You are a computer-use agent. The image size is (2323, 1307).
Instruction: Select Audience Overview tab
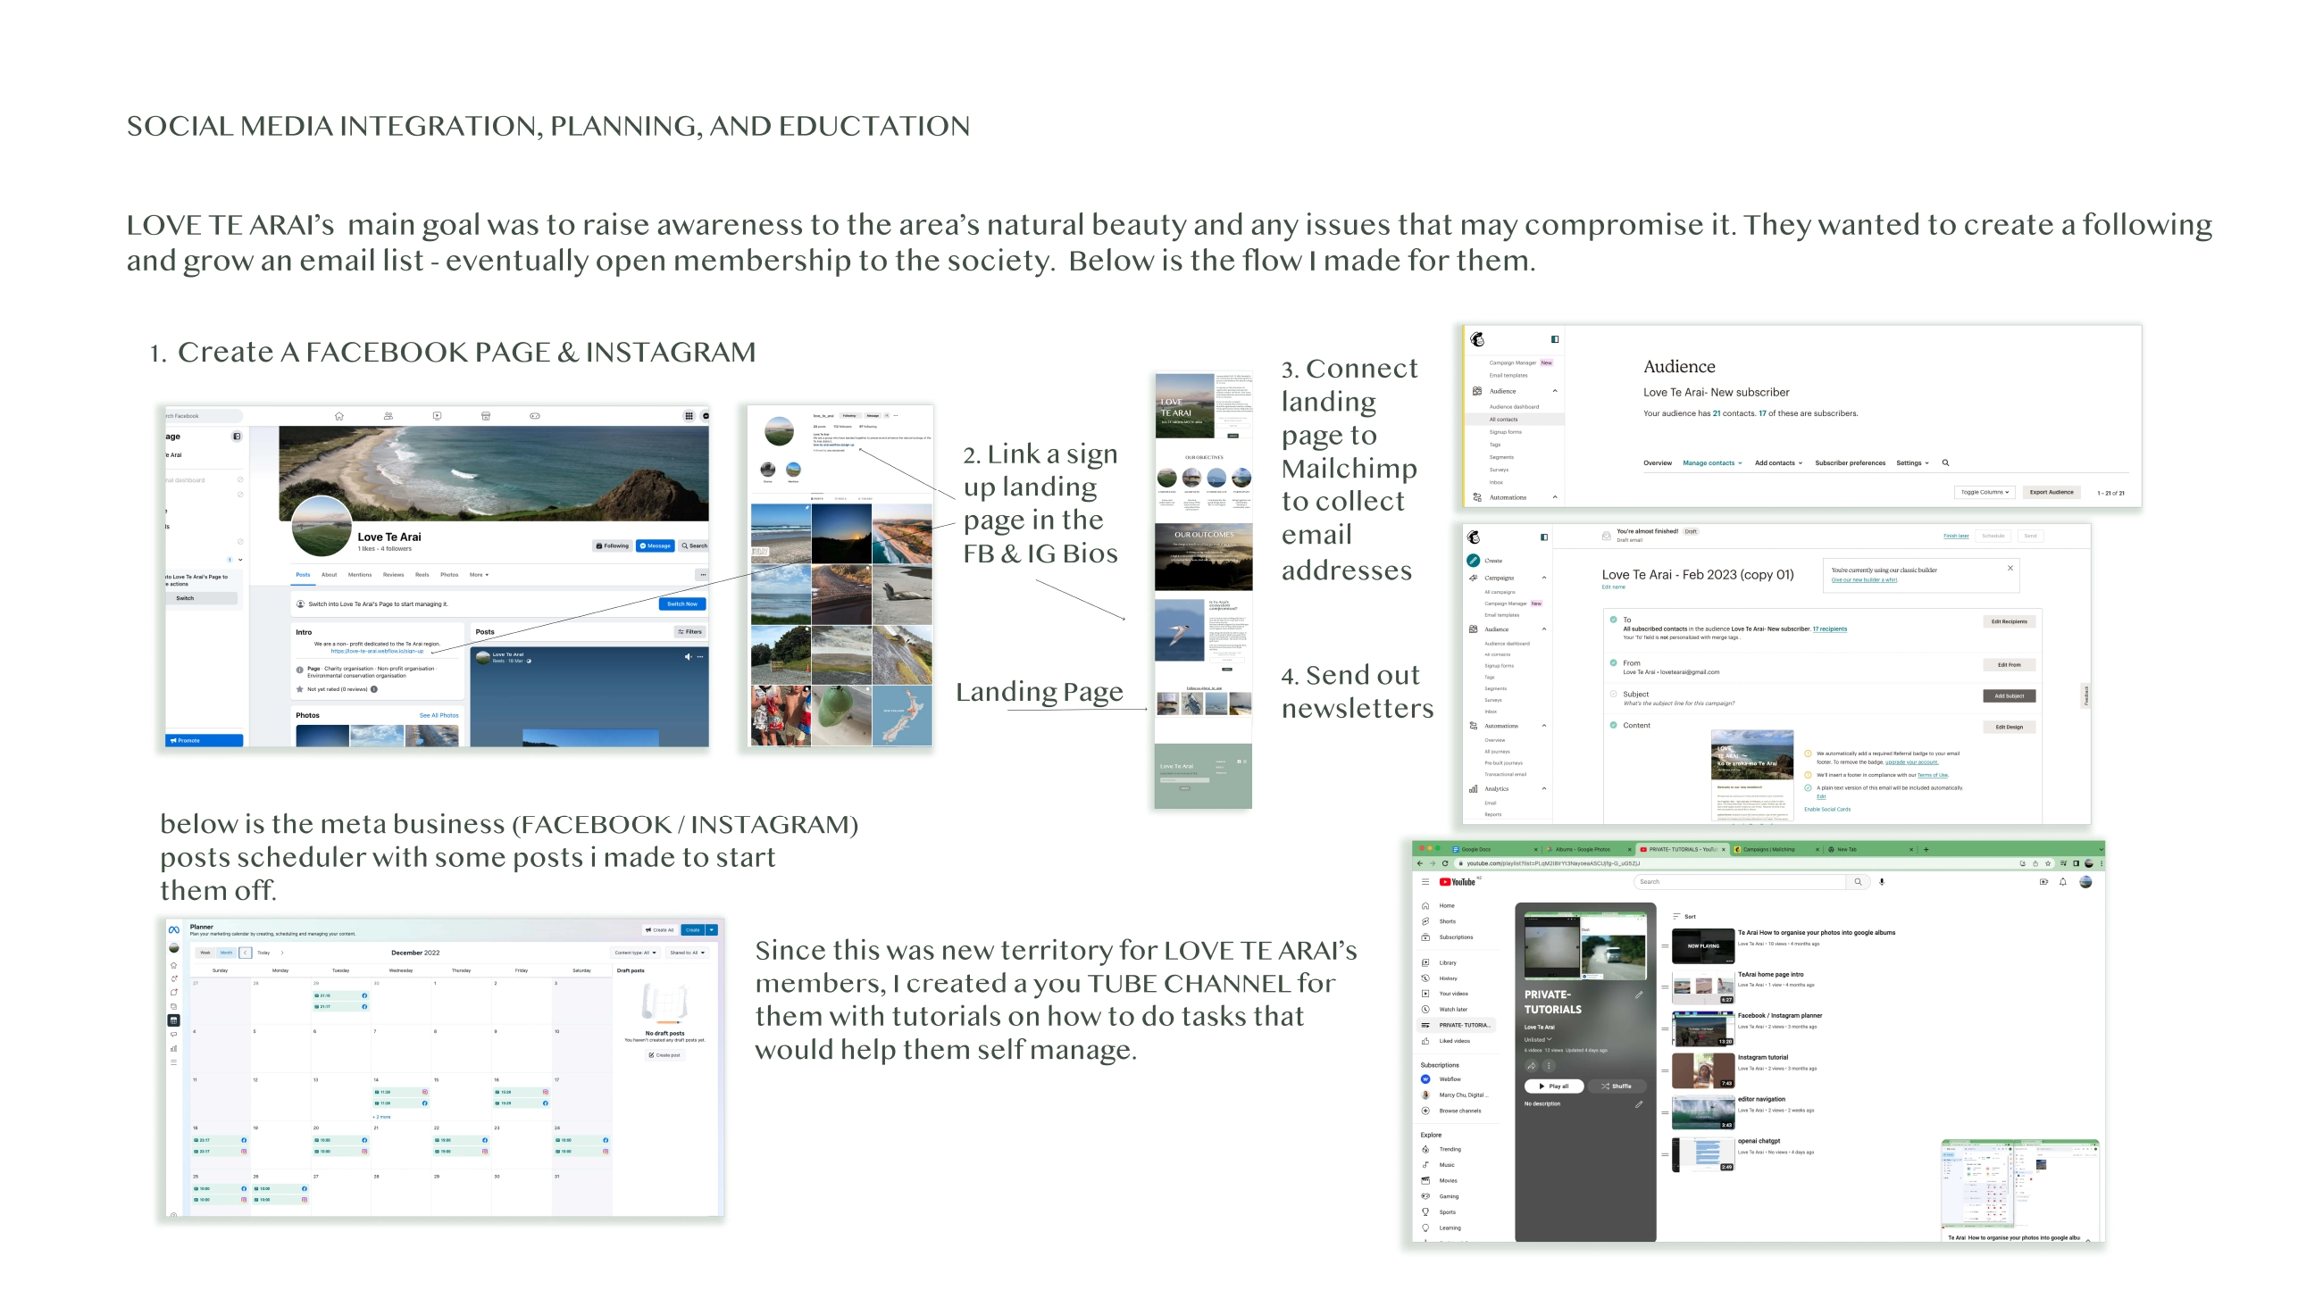[x=1658, y=462]
